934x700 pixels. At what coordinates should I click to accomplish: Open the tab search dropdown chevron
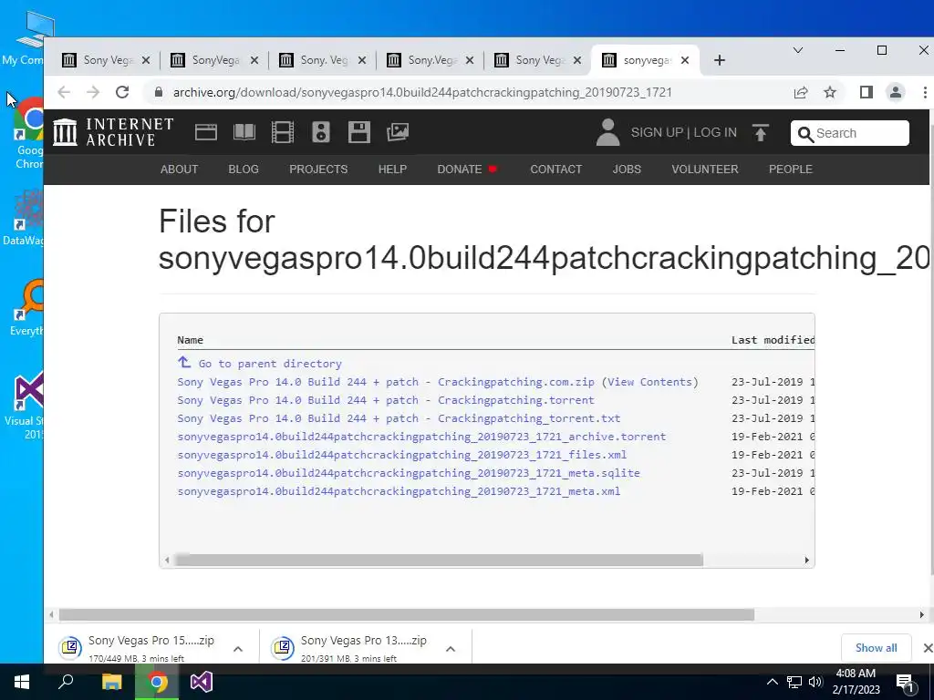pyautogui.click(x=798, y=51)
